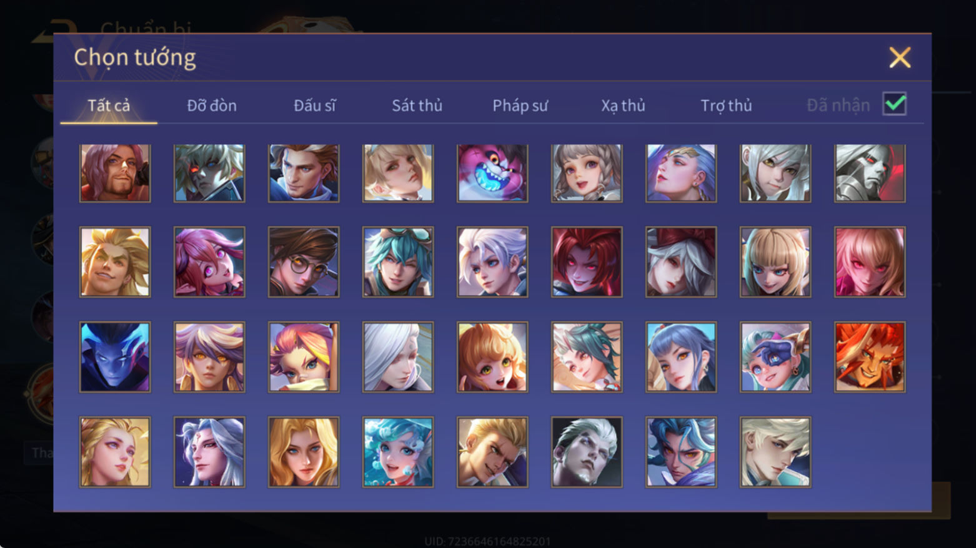
Task: Open the Sát thủ tab
Action: [x=417, y=105]
